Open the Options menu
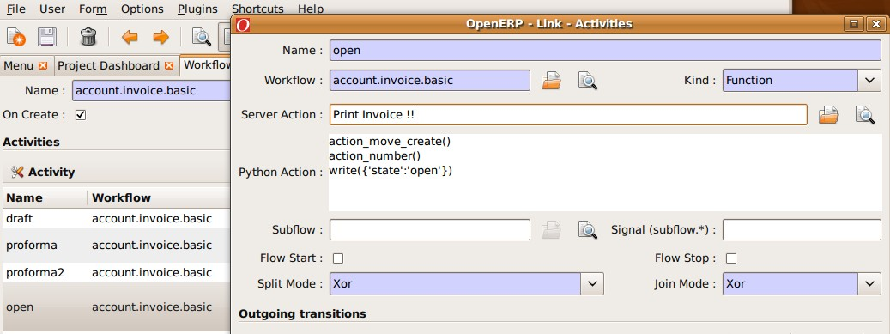The height and width of the screenshot is (334, 890). coord(142,9)
